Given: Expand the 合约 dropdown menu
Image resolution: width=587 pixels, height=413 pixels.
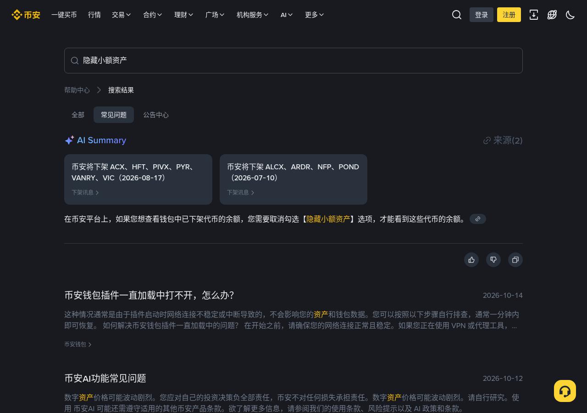Looking at the screenshot, I should point(153,15).
